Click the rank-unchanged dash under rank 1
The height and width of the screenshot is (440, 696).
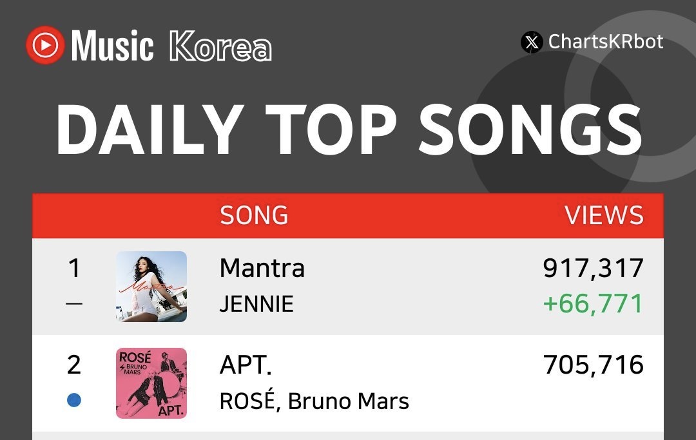coord(74,303)
